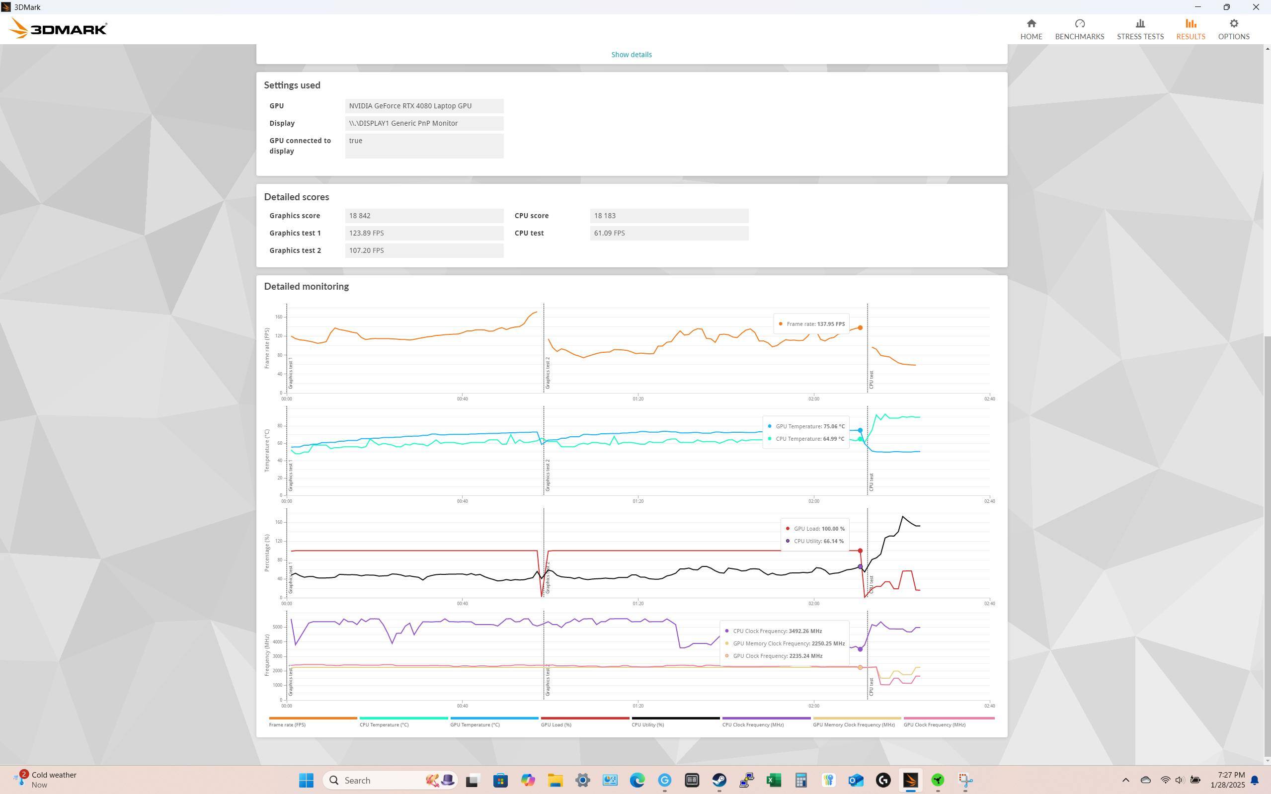
Task: Open Steam from the taskbar
Action: click(x=719, y=781)
